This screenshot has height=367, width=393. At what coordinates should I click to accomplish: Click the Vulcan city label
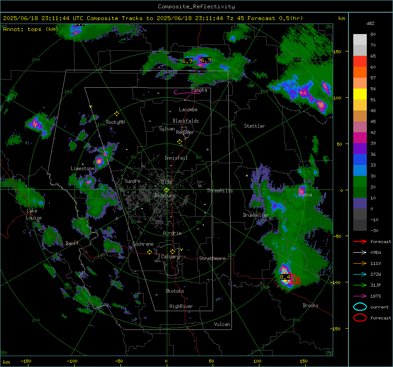[222, 324]
